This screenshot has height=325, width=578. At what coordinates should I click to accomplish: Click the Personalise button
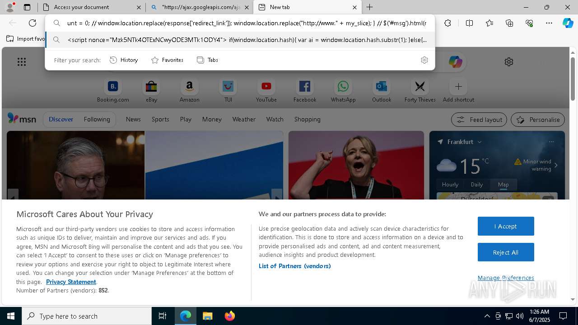click(x=538, y=120)
